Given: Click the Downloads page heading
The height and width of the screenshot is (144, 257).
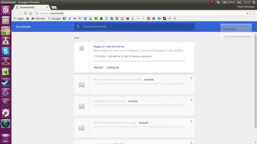Looking at the screenshot, I should [23, 27].
